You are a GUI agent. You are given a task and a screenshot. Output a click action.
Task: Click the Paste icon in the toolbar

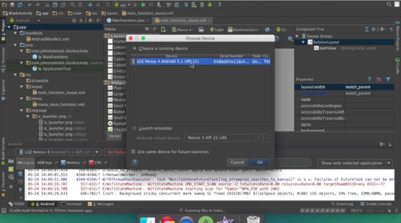(63, 5)
